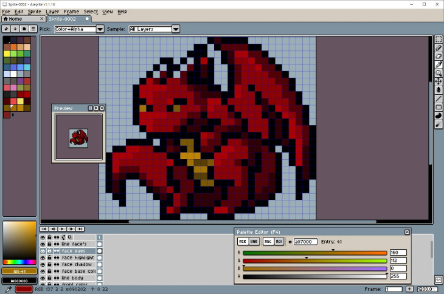Screen dimensions: 444x294
Task: Select the Paint Bucket tool
Action: point(439,89)
